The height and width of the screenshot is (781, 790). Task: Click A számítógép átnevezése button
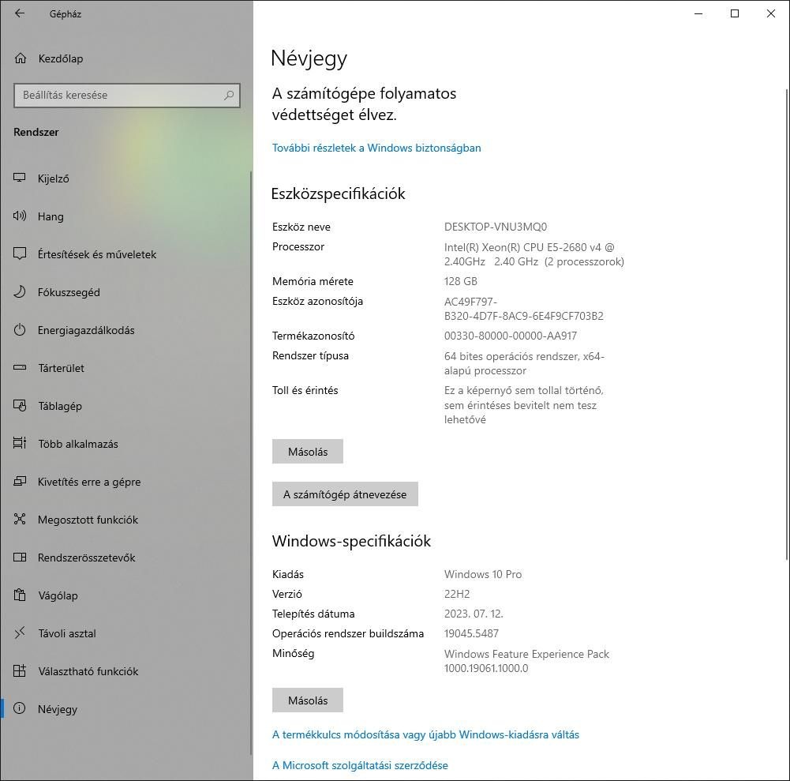345,494
